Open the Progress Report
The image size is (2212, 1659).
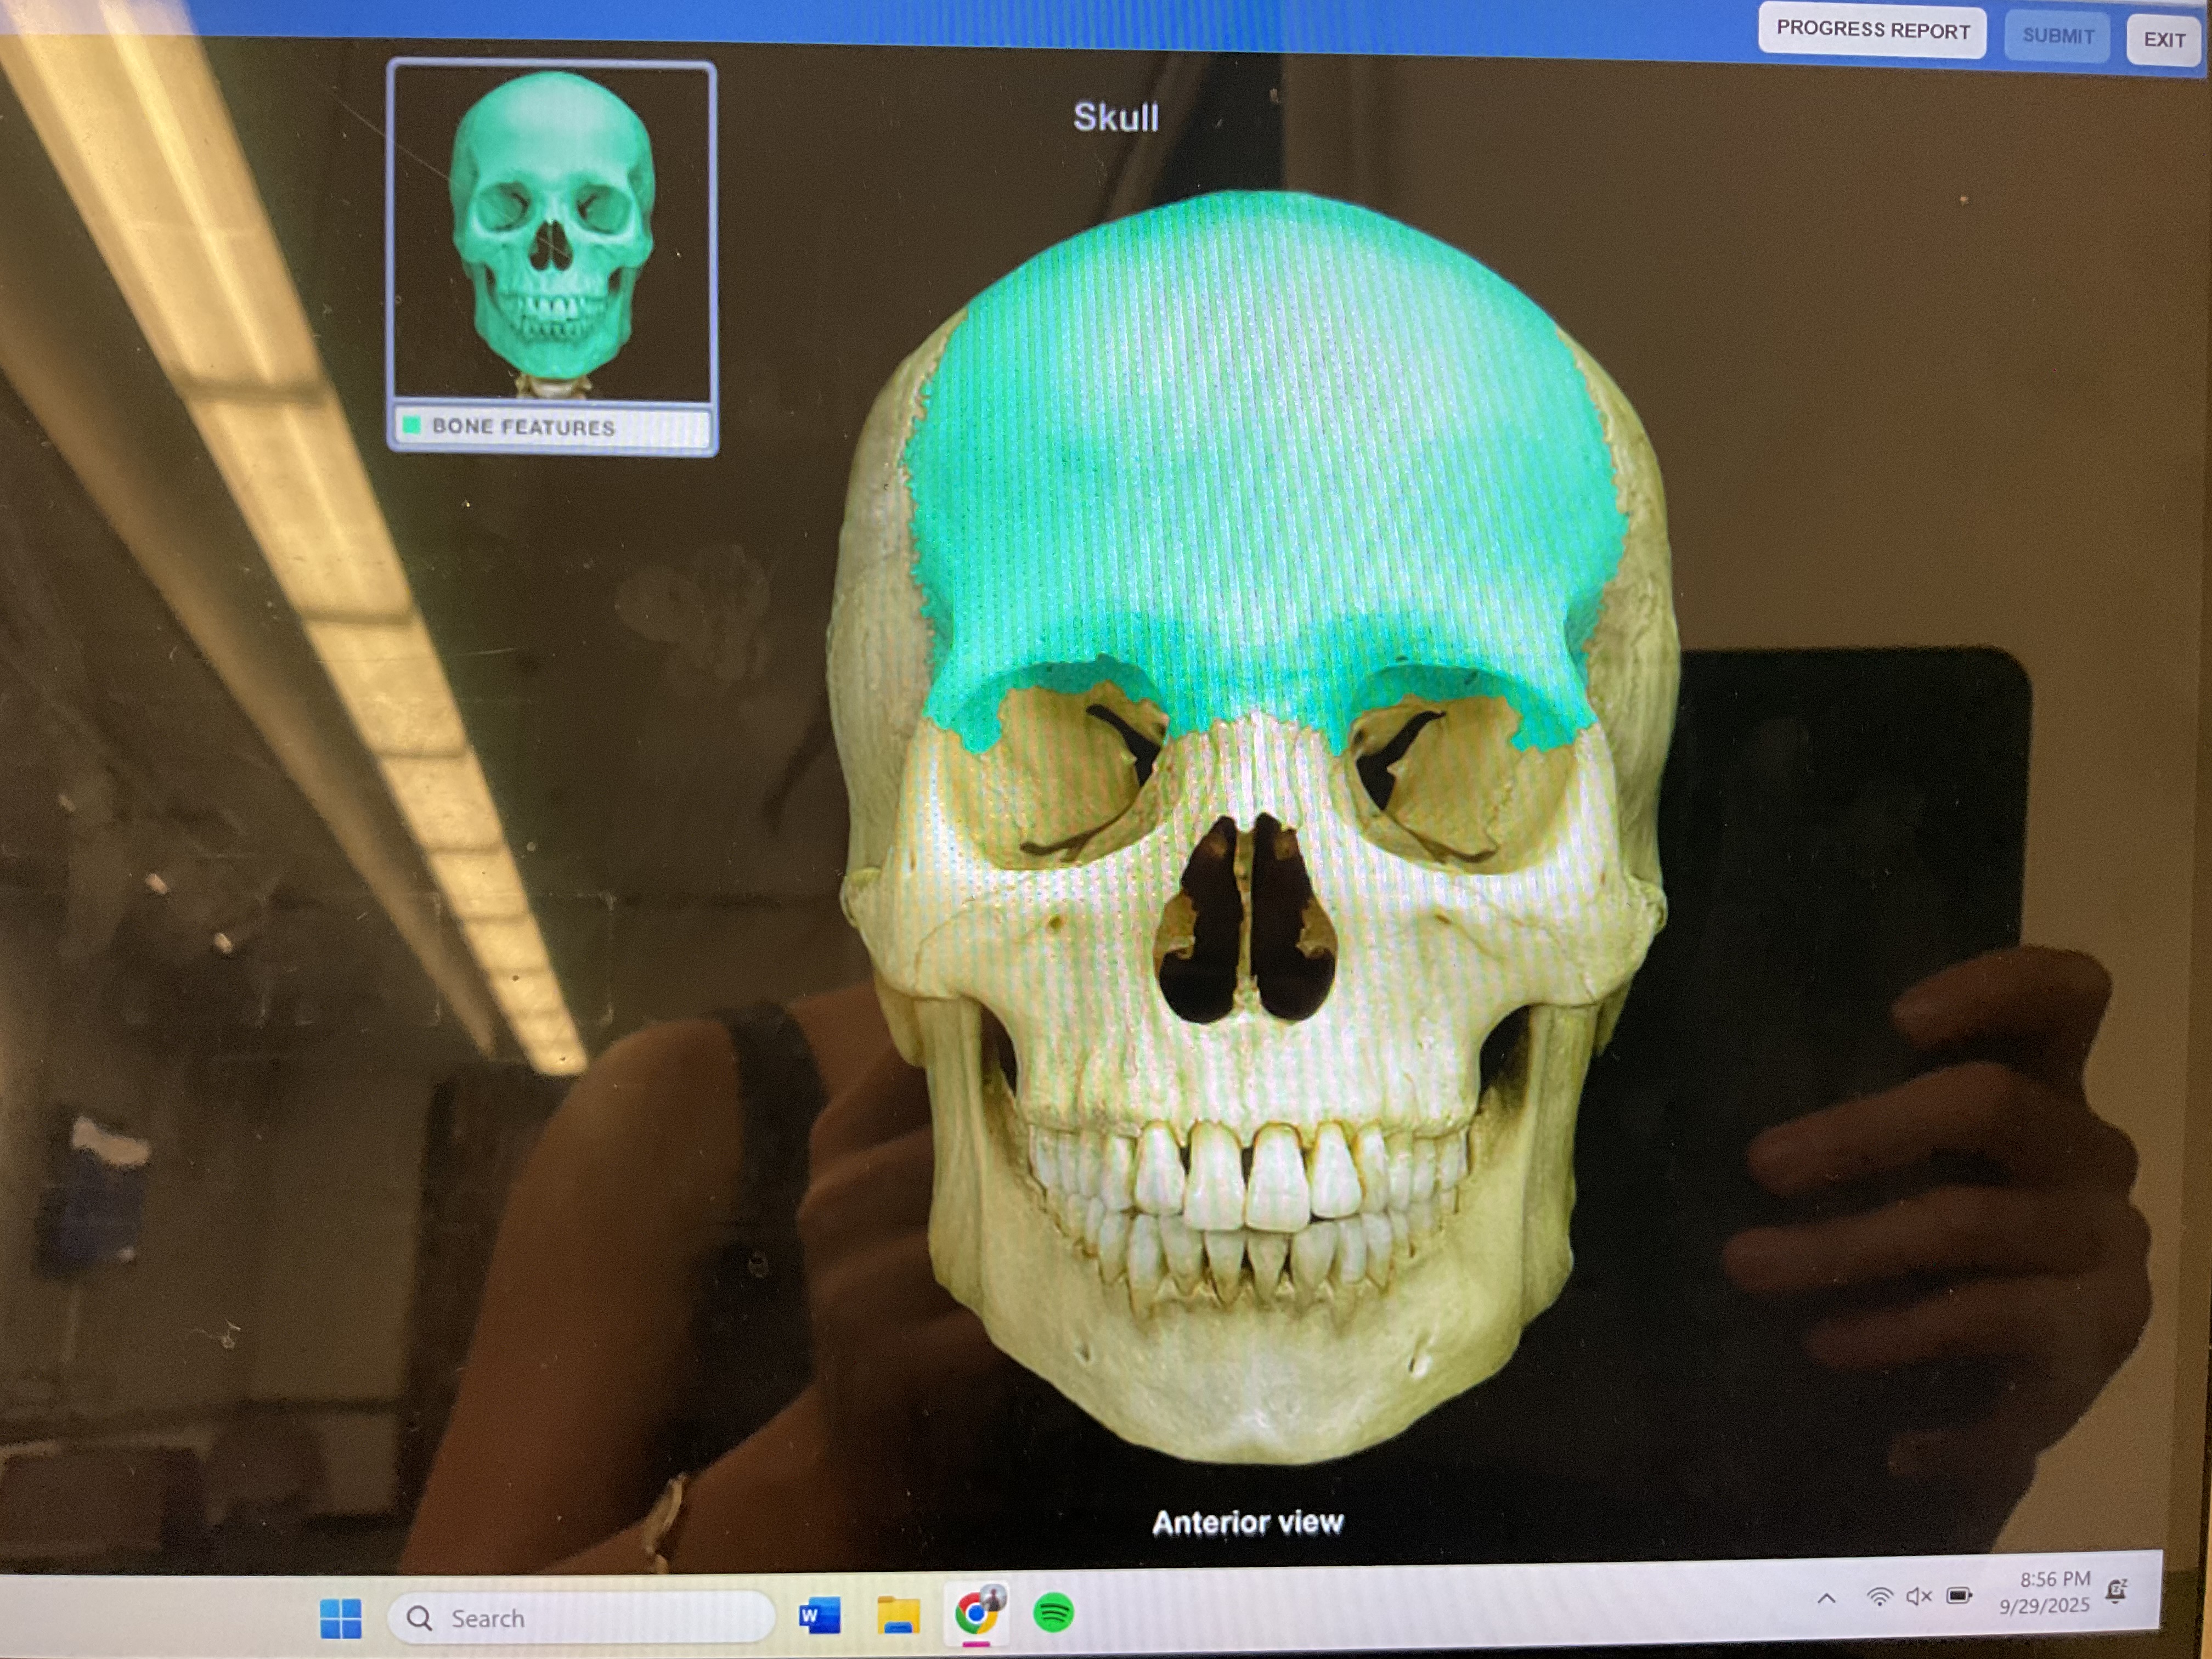click(1872, 30)
